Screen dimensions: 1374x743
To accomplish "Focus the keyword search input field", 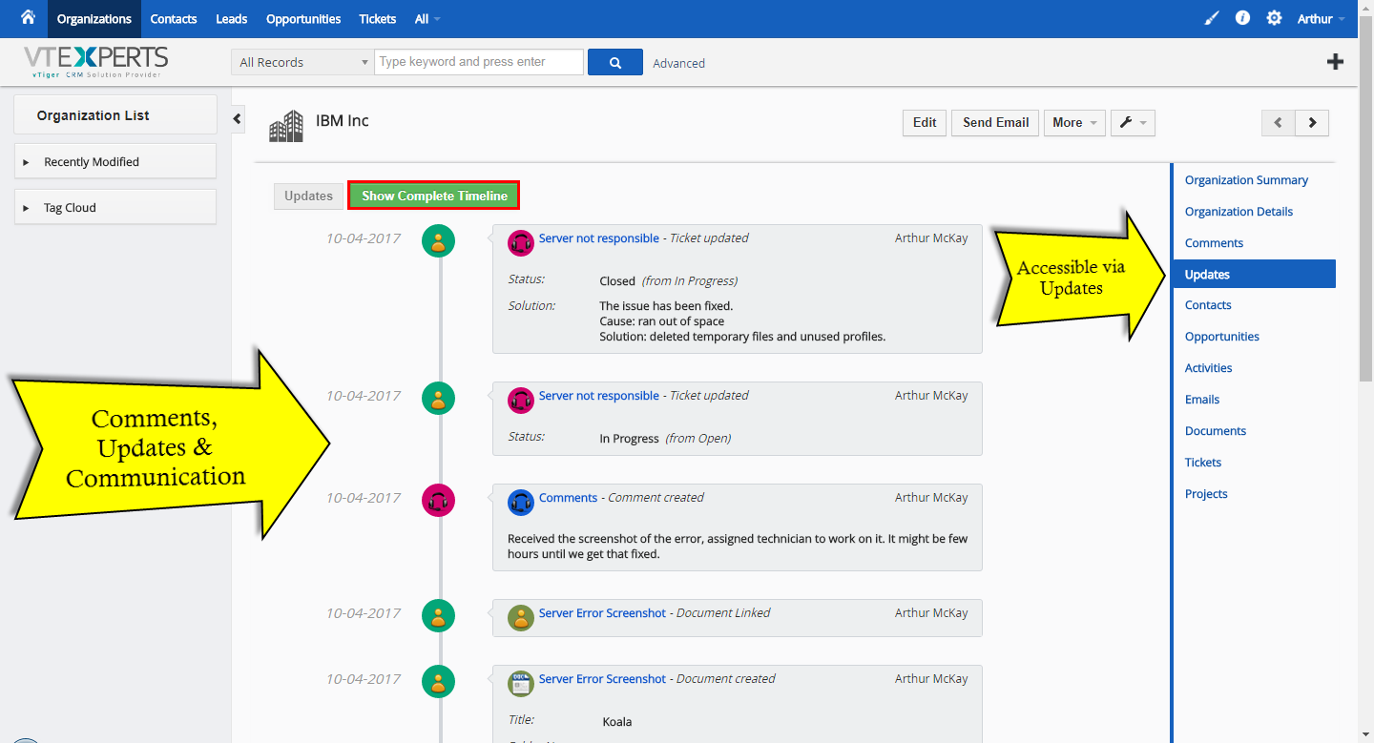I will pos(479,62).
